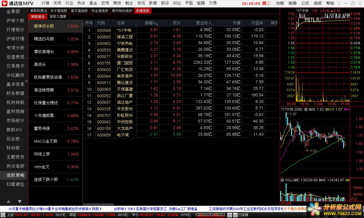364x218 pixels.
Task: Open the 公式 menu
Action: point(305,3)
